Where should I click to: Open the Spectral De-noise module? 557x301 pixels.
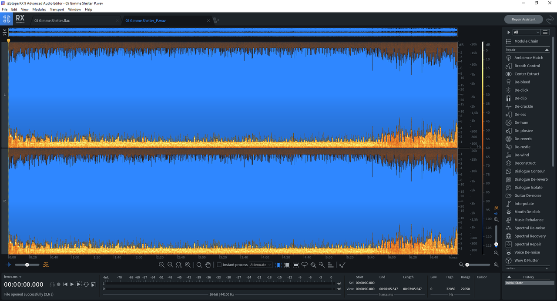tap(525, 228)
